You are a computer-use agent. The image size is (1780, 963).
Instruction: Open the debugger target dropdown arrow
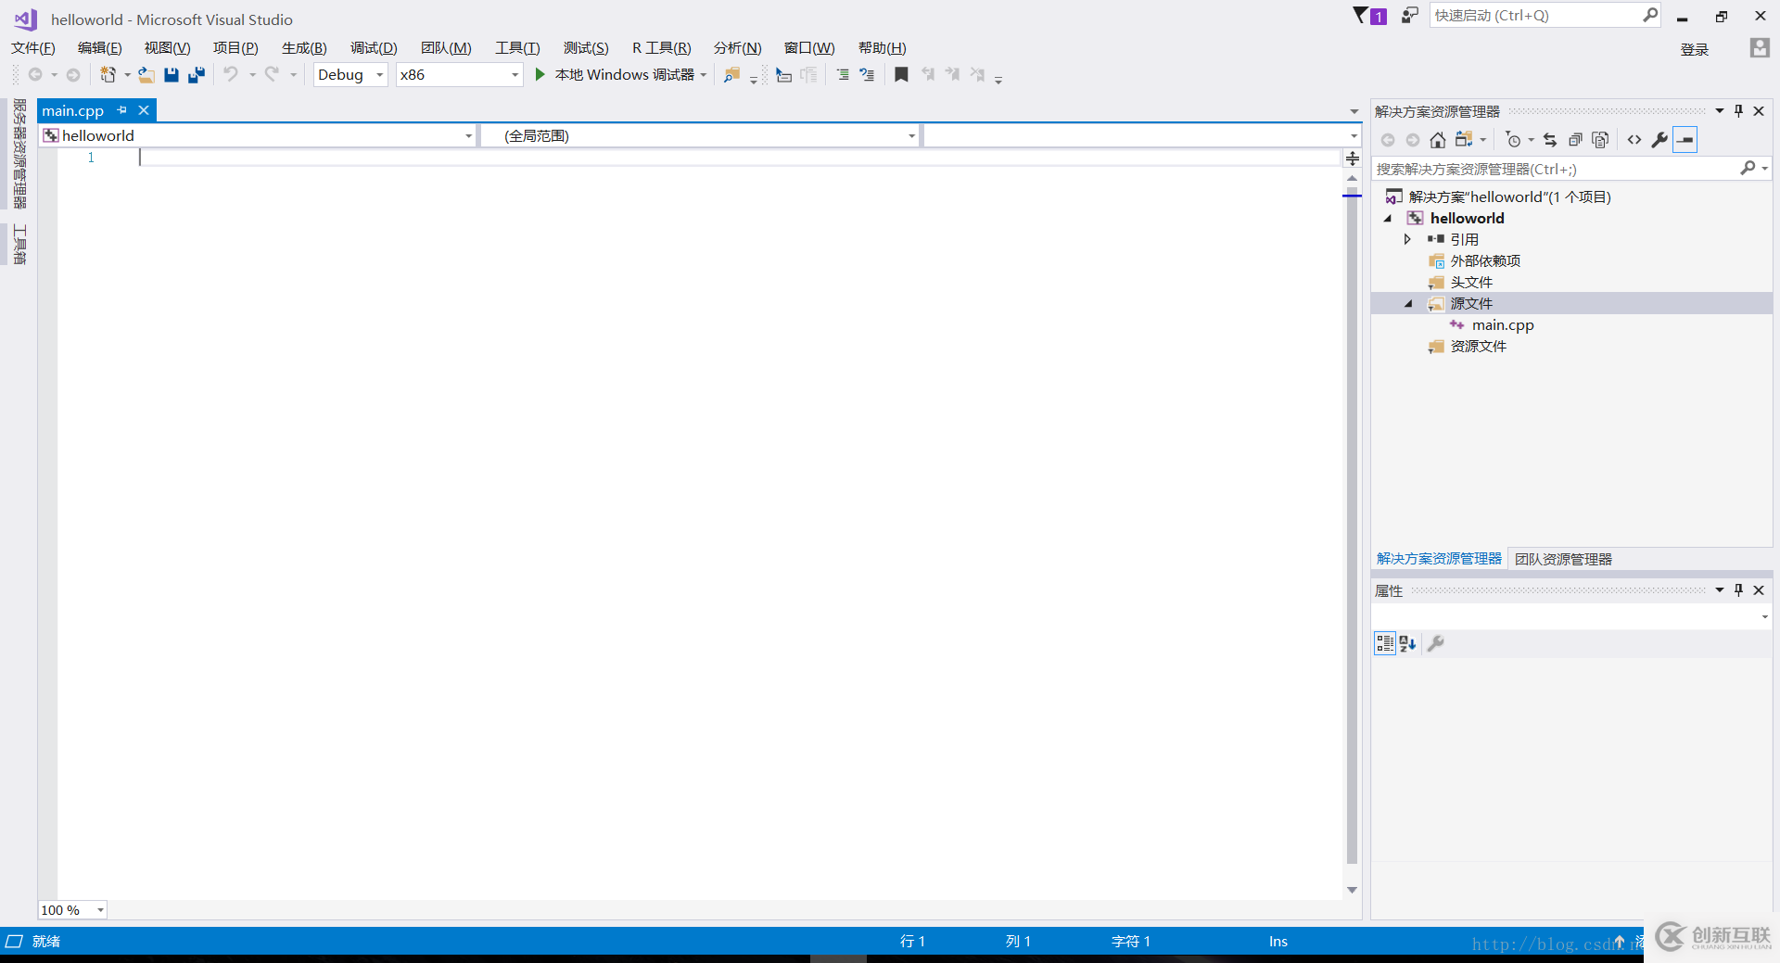click(x=704, y=75)
